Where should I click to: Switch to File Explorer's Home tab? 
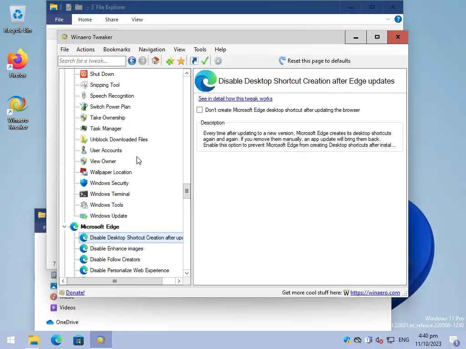pos(85,20)
